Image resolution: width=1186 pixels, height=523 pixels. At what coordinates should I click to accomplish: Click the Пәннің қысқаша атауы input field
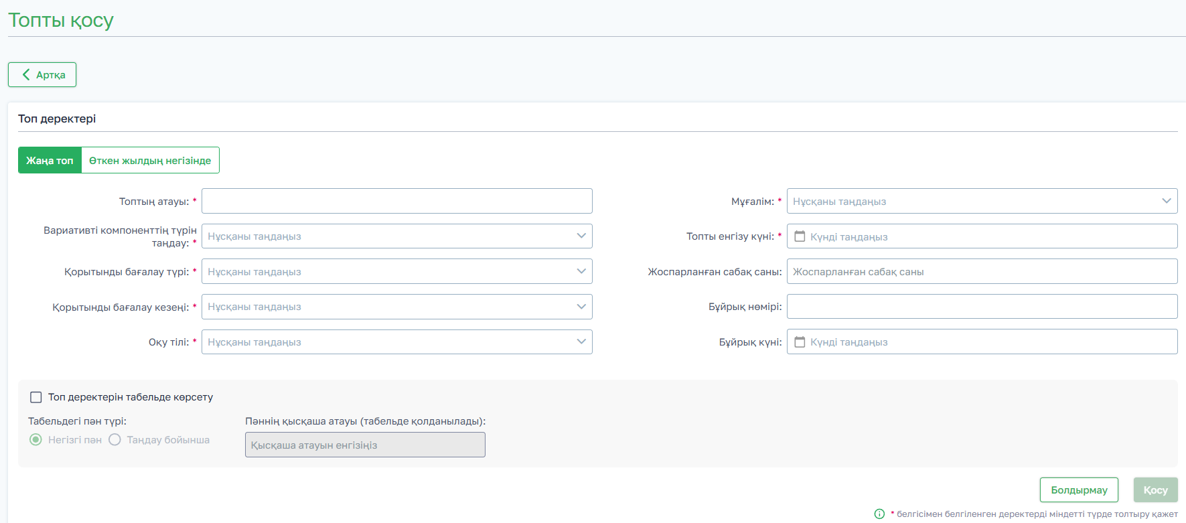click(365, 445)
